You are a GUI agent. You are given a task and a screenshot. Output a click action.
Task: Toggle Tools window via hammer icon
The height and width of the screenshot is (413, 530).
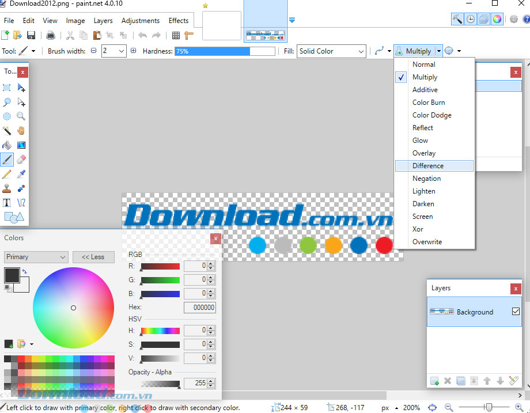point(457,19)
